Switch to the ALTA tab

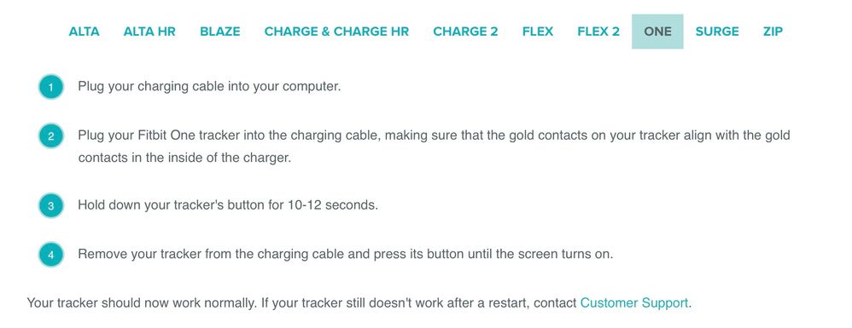point(84,32)
